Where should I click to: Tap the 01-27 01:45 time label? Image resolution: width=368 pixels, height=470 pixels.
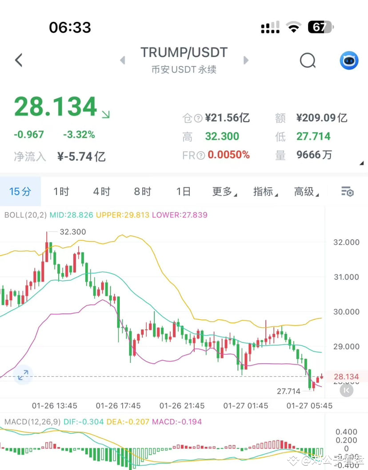246,406
